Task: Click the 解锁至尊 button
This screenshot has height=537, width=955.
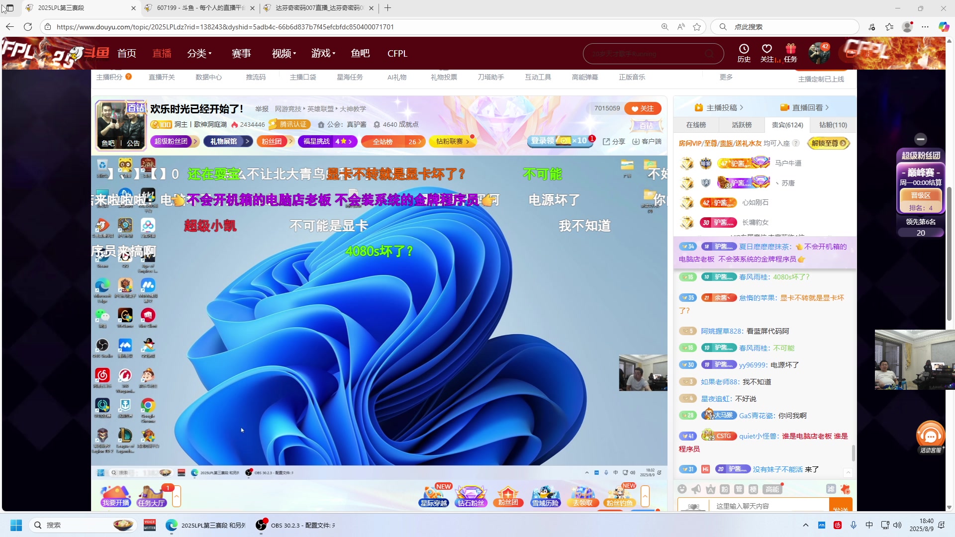Action: [829, 143]
